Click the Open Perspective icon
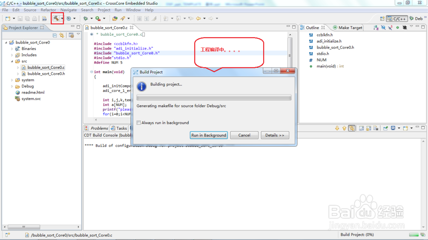The image size is (428, 240). 382,18
